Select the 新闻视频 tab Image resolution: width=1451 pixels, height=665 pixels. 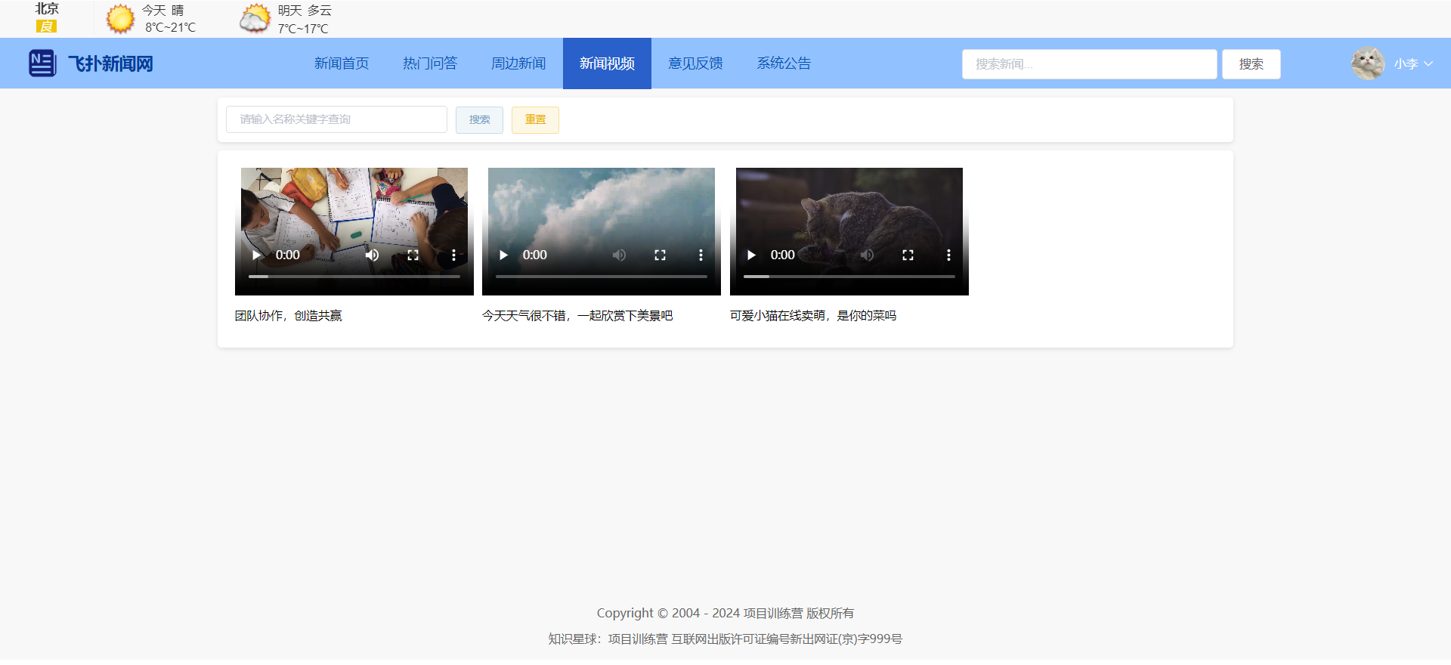click(x=607, y=63)
